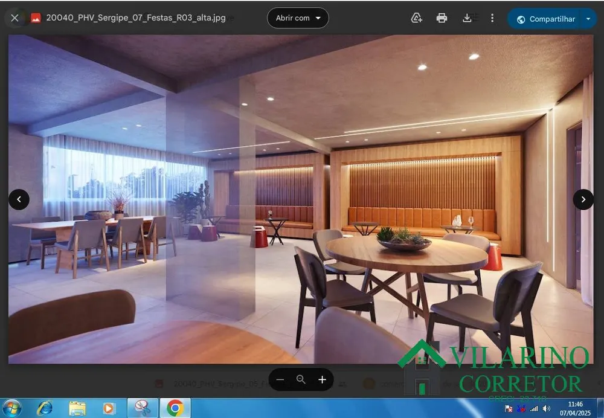Viewport: 604px width, 418px height.
Task: Open the Windows Start menu
Action: click(11, 408)
